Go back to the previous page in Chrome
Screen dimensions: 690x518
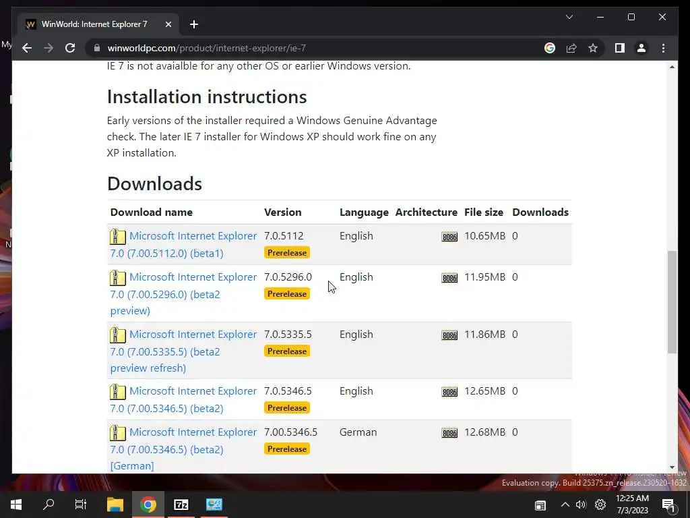(27, 48)
